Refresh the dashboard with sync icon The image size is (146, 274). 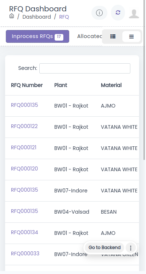[118, 12]
